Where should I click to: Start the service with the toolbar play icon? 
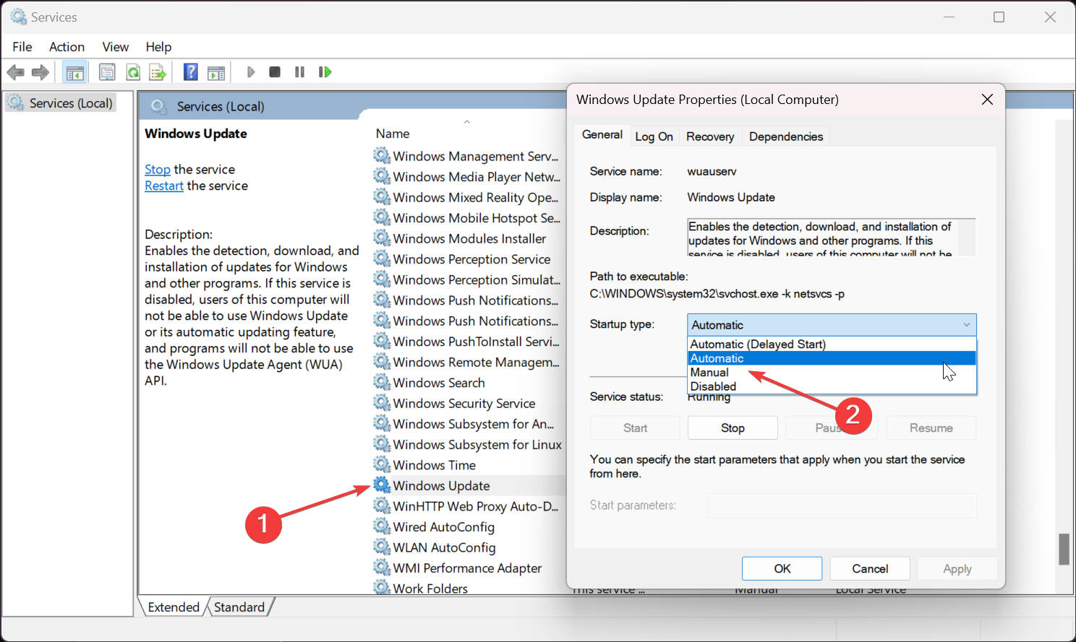tap(251, 72)
